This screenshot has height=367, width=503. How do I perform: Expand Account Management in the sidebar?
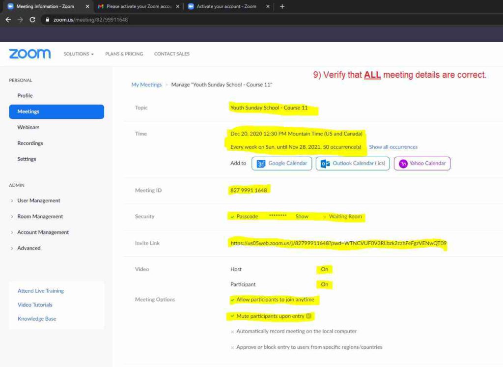(43, 232)
